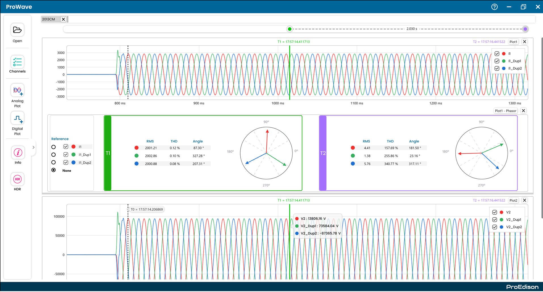Click the Plot1 - Phasor label
543x292 pixels.
pyautogui.click(x=506, y=111)
